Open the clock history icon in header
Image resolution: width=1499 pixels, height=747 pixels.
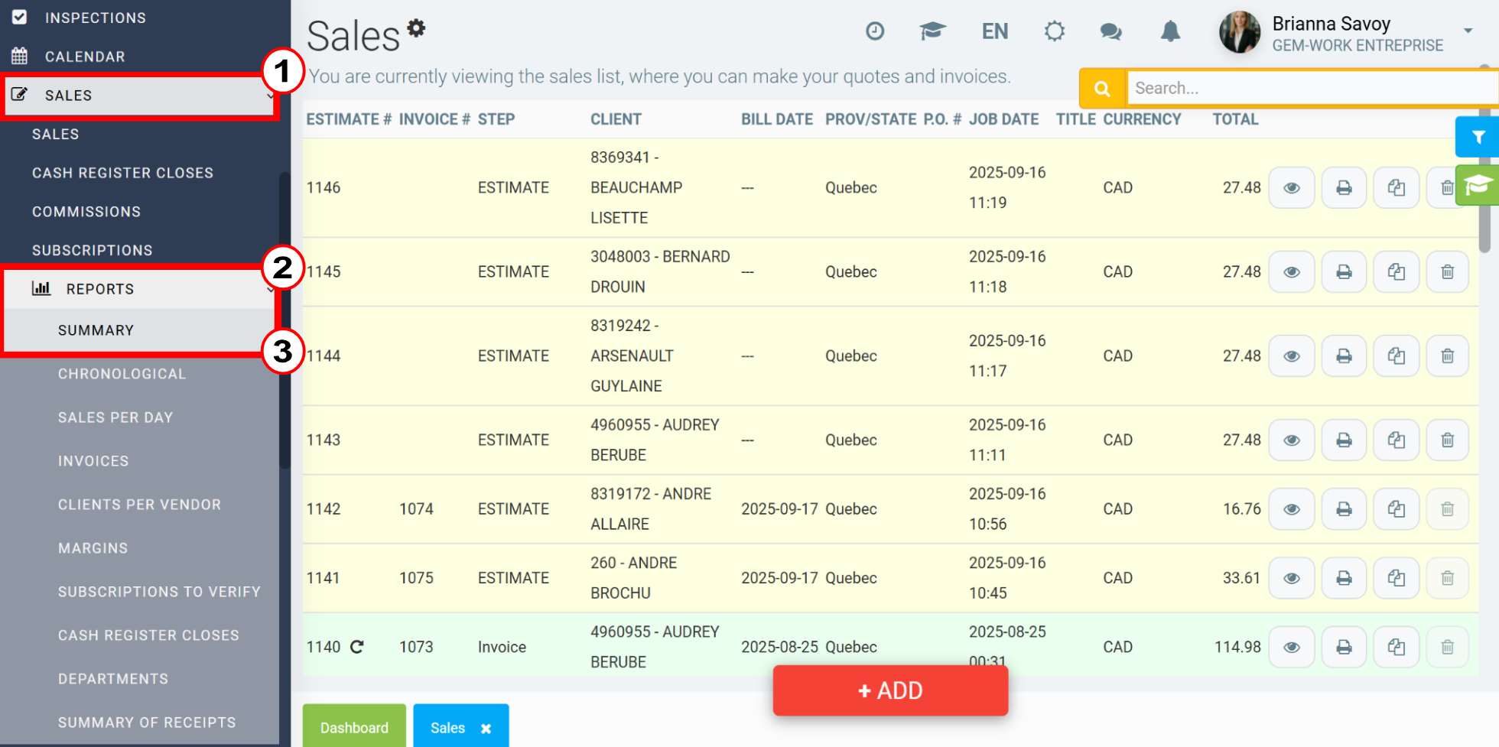[x=875, y=31]
